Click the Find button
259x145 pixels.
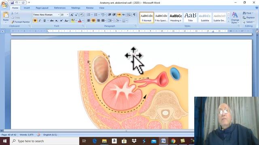tap(248, 13)
